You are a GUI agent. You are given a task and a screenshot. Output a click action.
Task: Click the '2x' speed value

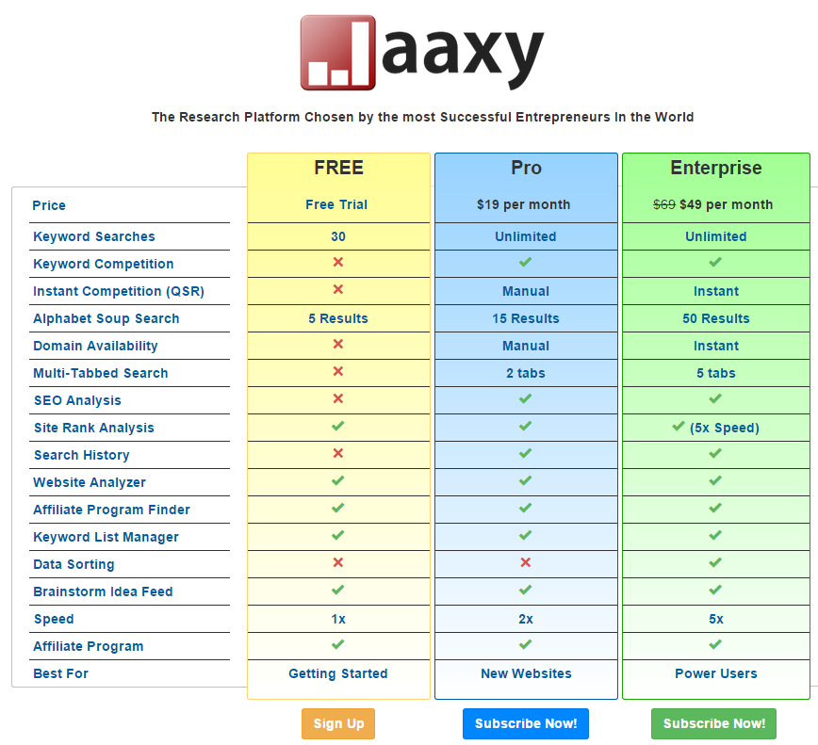[525, 620]
